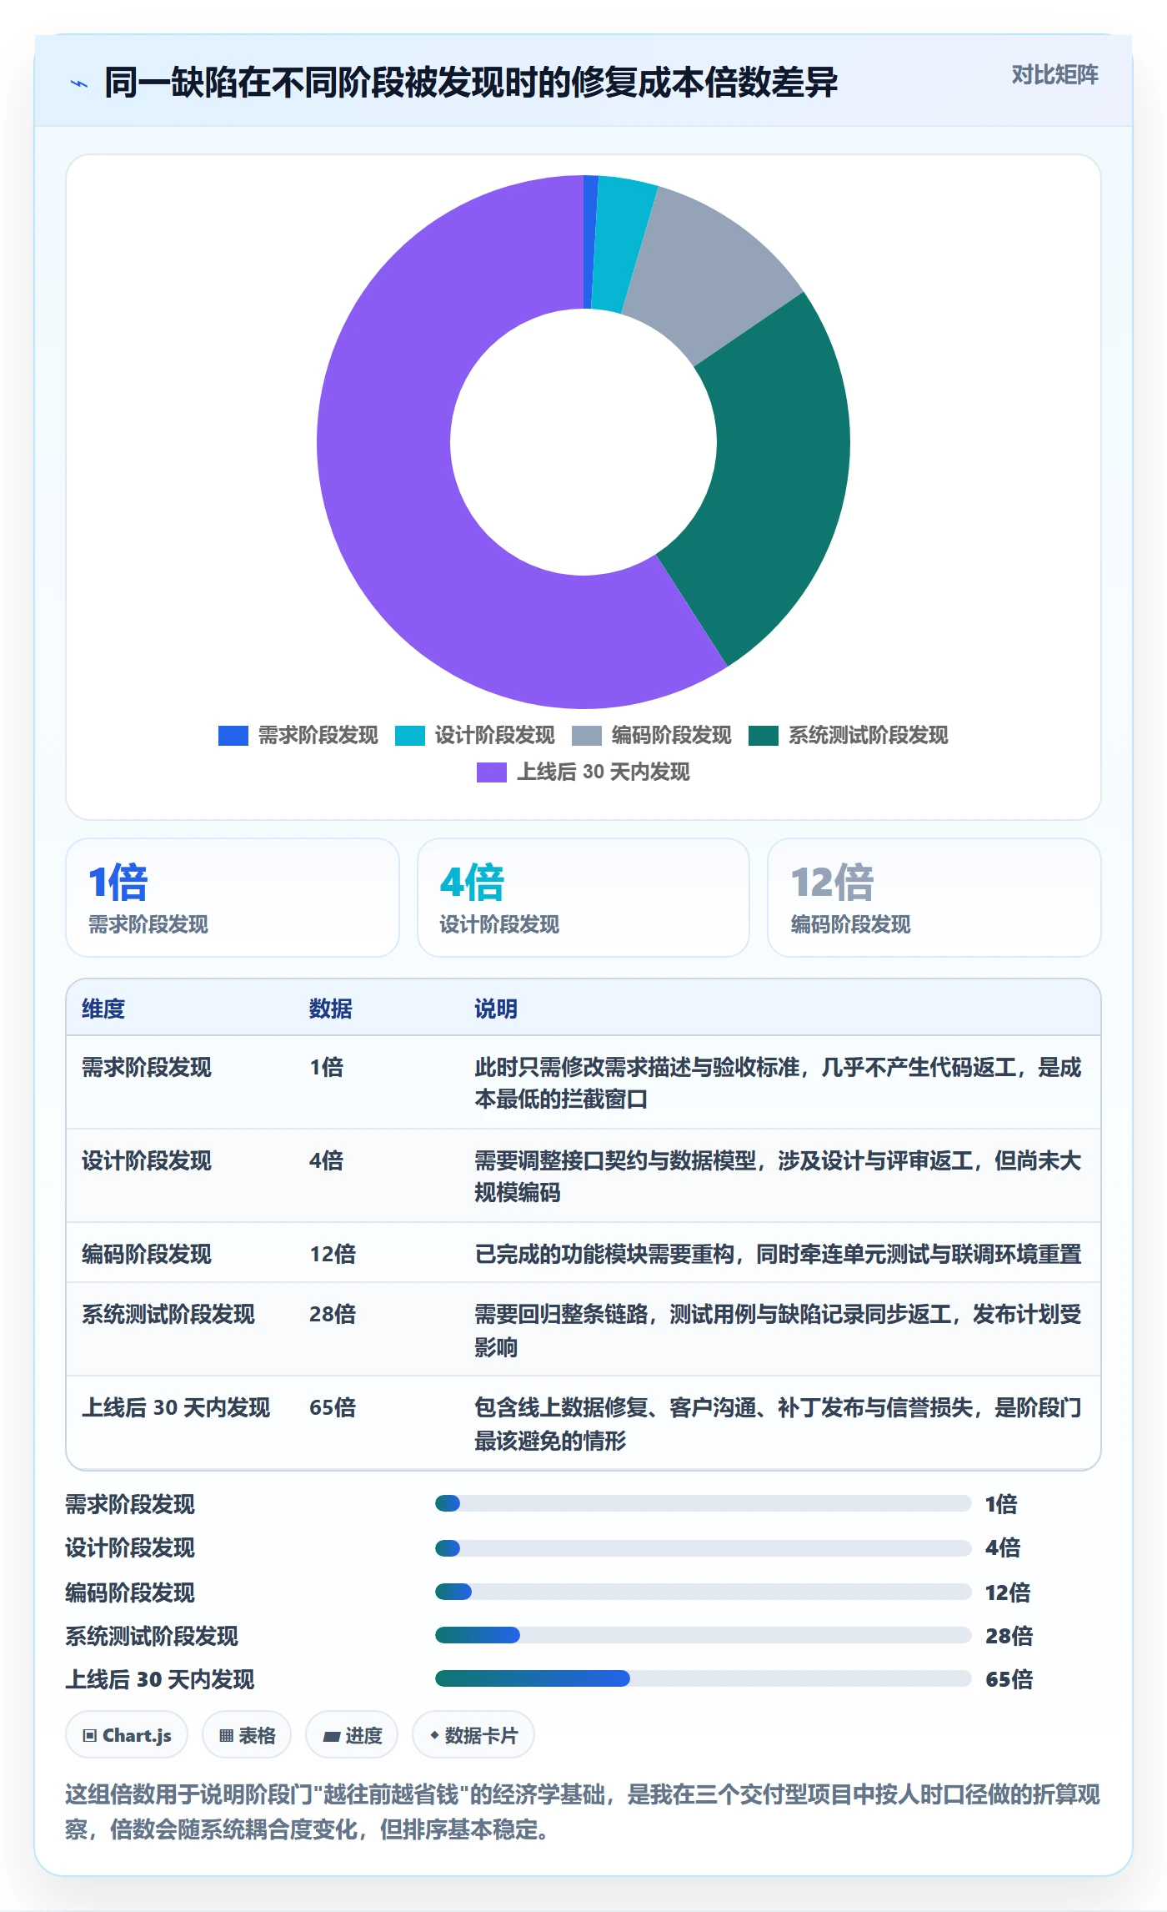Open the 1倍 需求阶段发现 stat card
1167x1912 pixels.
click(x=233, y=898)
